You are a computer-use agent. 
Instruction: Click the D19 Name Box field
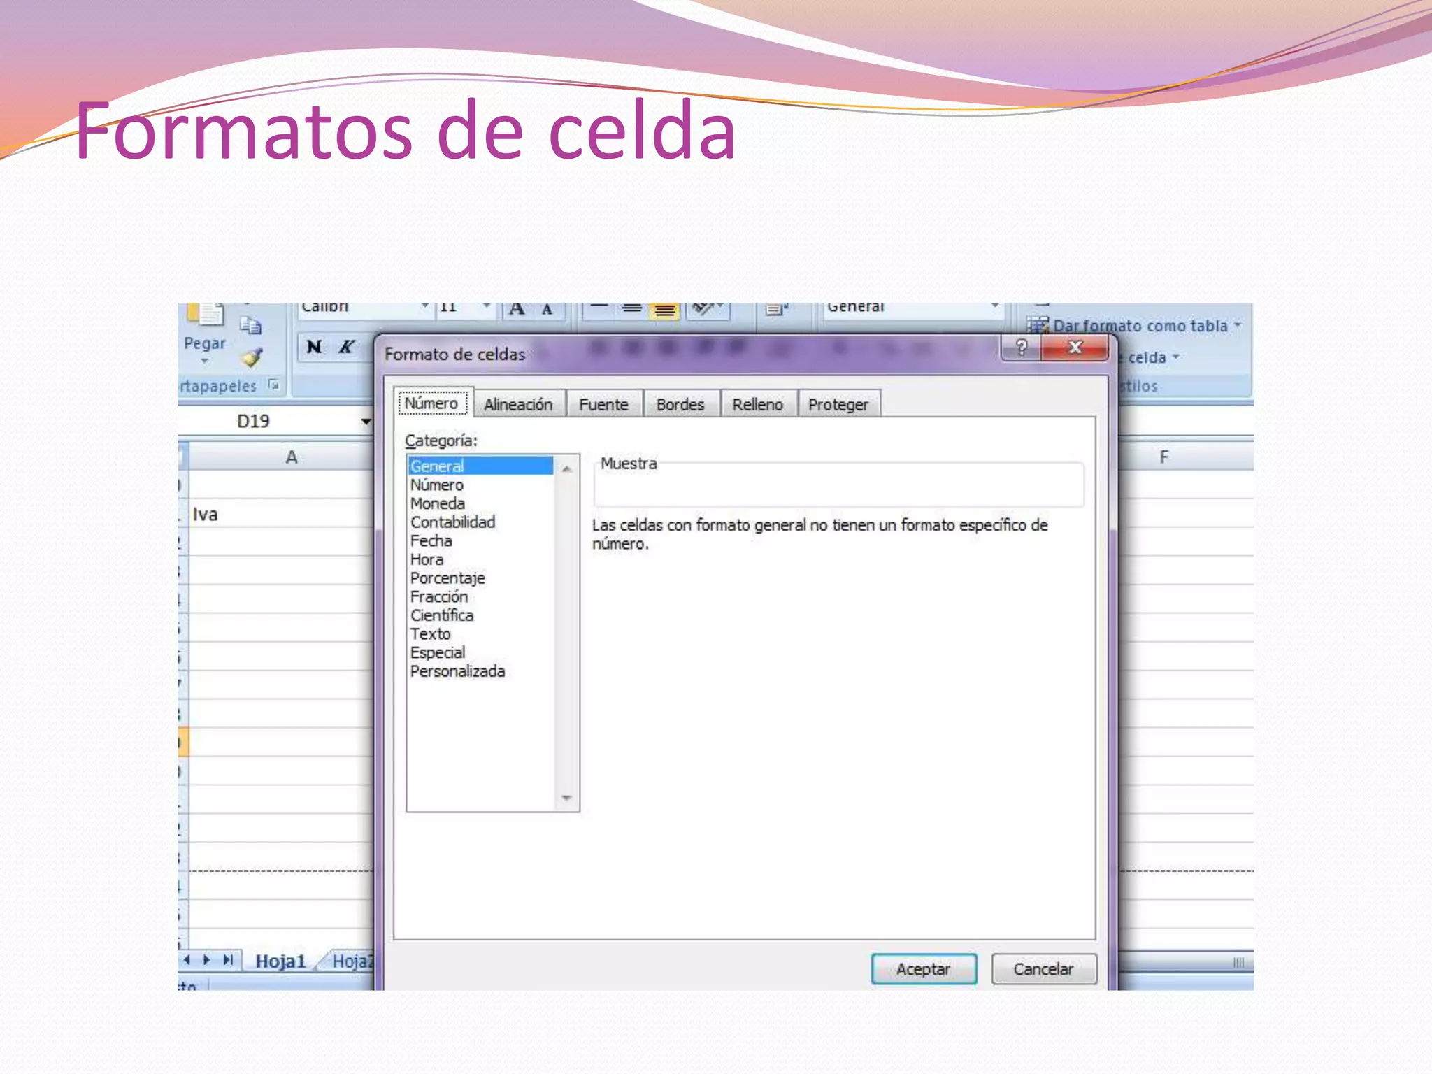tap(268, 421)
